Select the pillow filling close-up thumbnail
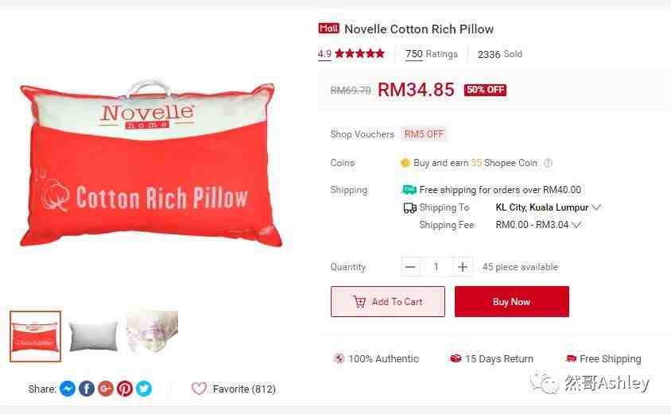This screenshot has width=671, height=414. coord(152,332)
